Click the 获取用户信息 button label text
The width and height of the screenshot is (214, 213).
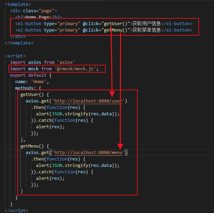point(147,24)
